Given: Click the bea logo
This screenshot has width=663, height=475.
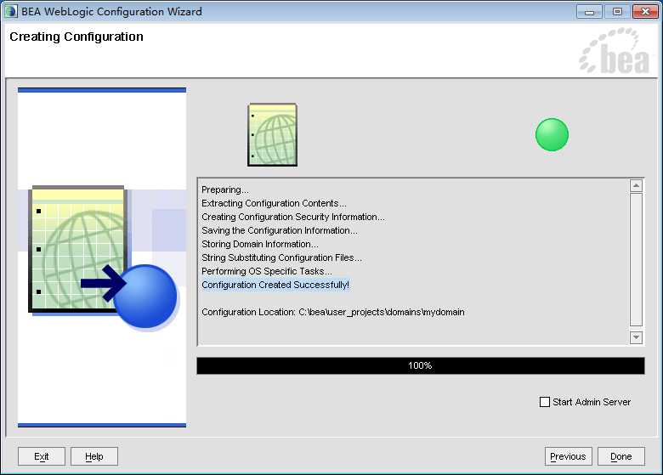Looking at the screenshot, I should tap(614, 51).
